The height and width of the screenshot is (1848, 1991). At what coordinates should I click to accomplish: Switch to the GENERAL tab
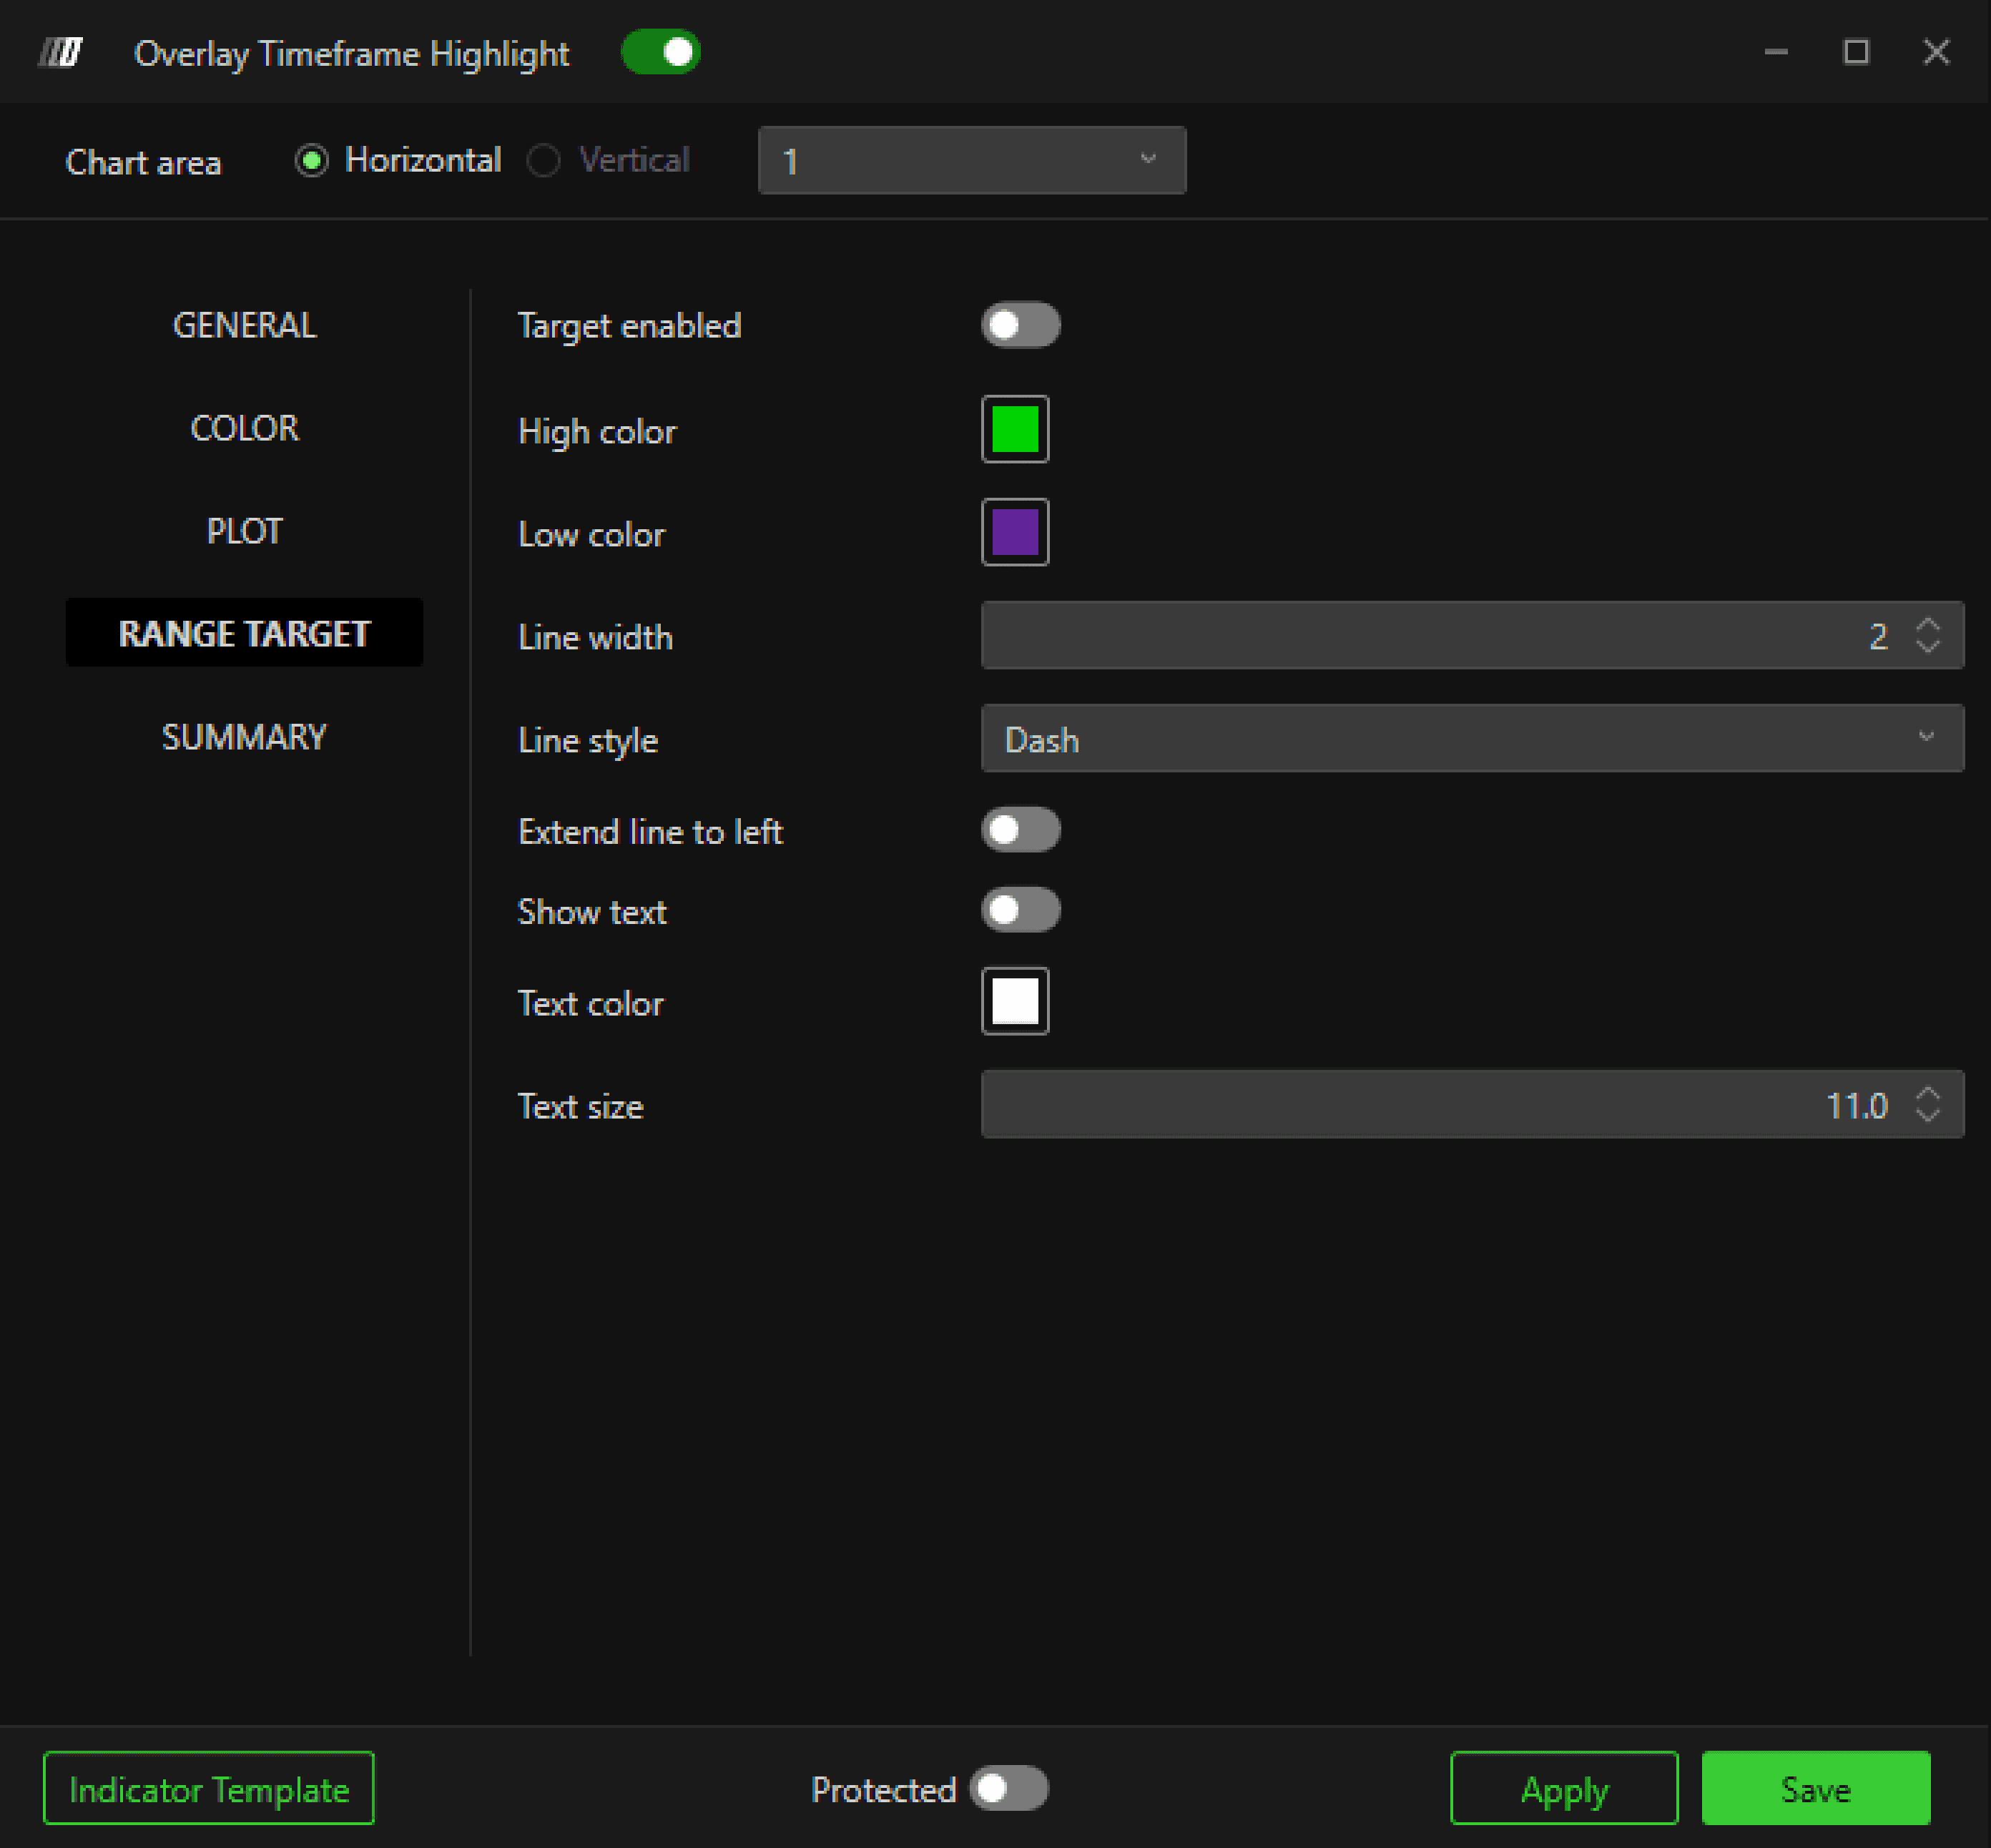pos(244,325)
